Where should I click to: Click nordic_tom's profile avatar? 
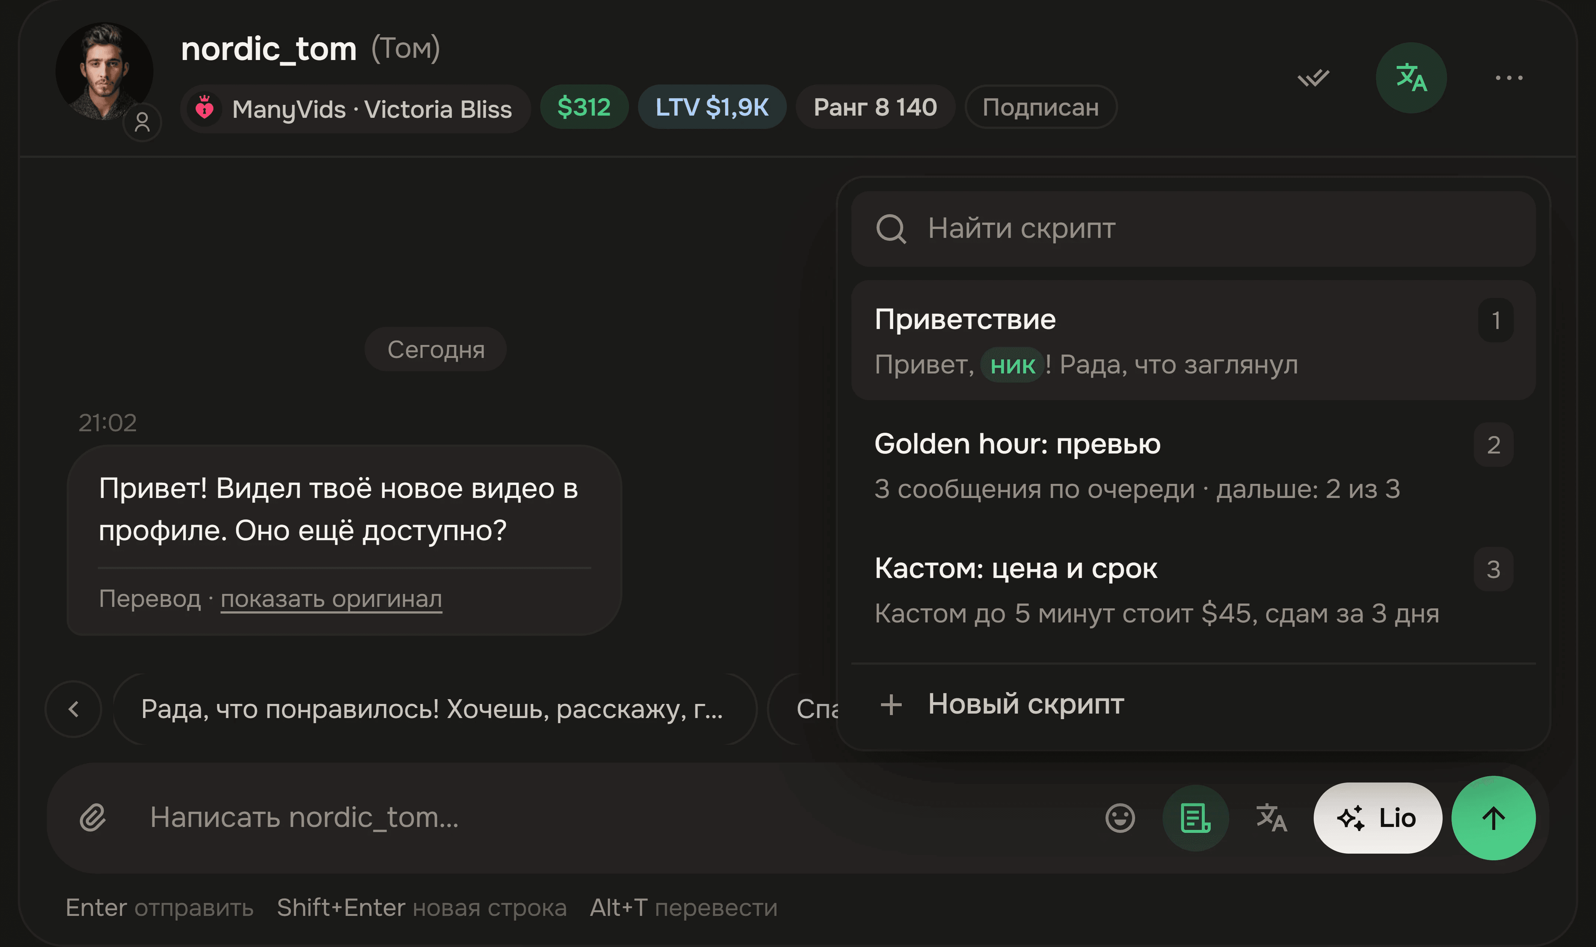pyautogui.click(x=104, y=72)
